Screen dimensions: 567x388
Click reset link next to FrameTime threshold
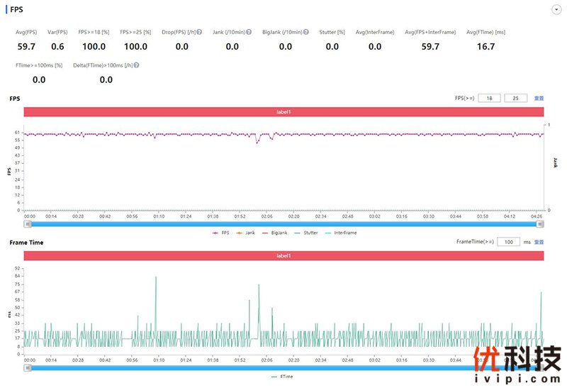(539, 242)
